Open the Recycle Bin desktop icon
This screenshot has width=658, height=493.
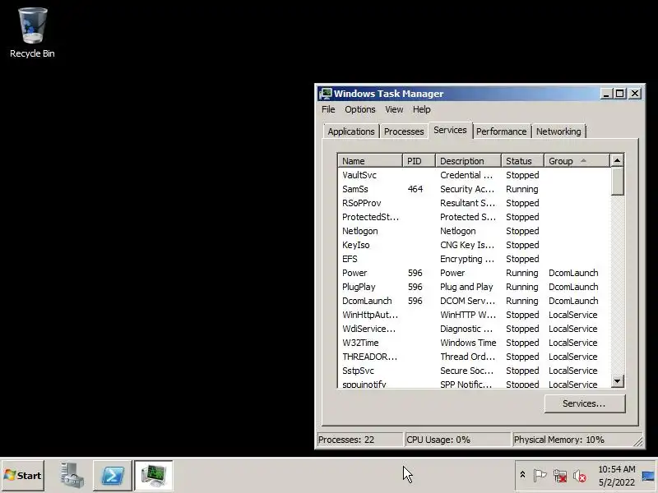click(32, 33)
